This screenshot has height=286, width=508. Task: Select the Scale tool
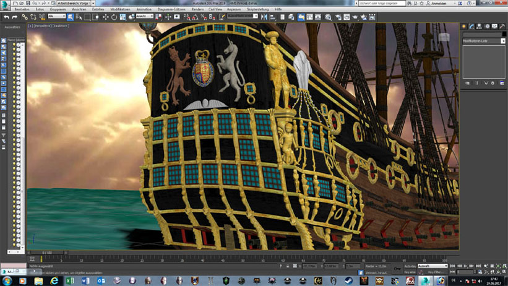click(123, 17)
